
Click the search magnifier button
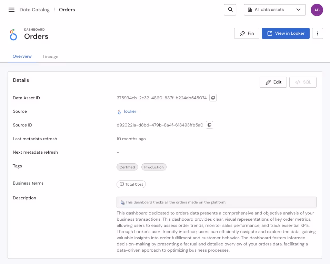coord(230,10)
